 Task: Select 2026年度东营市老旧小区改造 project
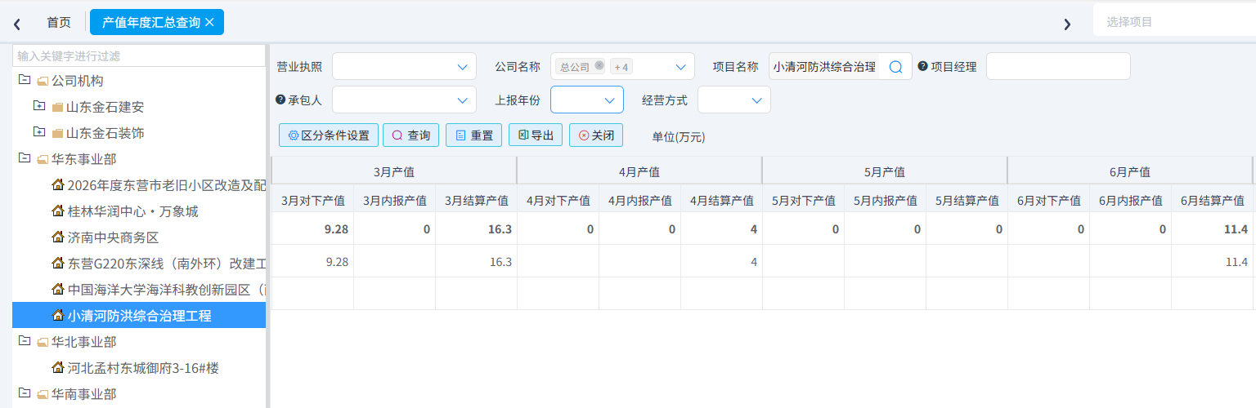[x=167, y=185]
